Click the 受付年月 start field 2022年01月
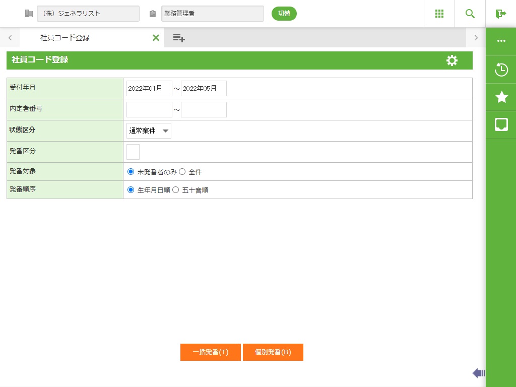This screenshot has width=516, height=387. click(x=149, y=89)
